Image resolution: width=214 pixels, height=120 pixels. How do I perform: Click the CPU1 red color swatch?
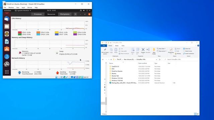(x=20, y=32)
